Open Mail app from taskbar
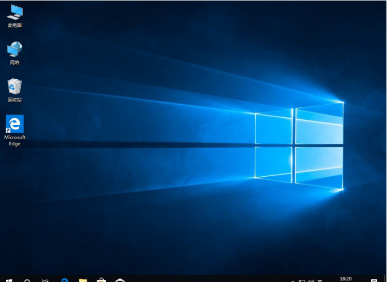The height and width of the screenshot is (282, 388). [120, 280]
